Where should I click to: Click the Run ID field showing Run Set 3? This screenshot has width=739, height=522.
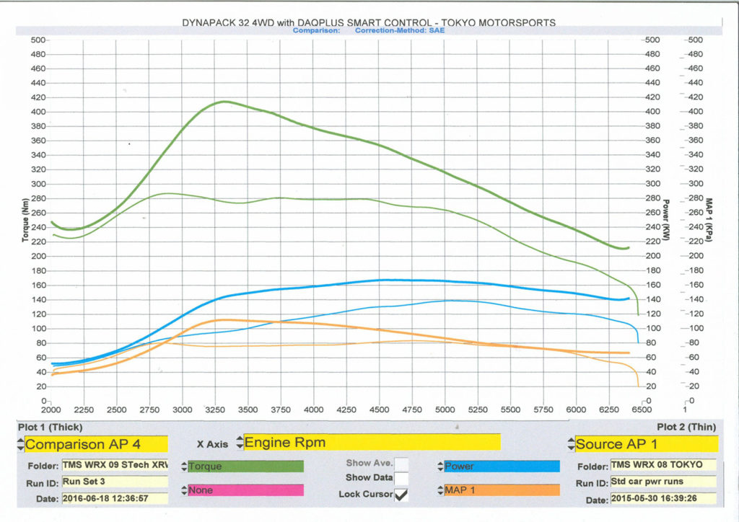click(x=114, y=482)
